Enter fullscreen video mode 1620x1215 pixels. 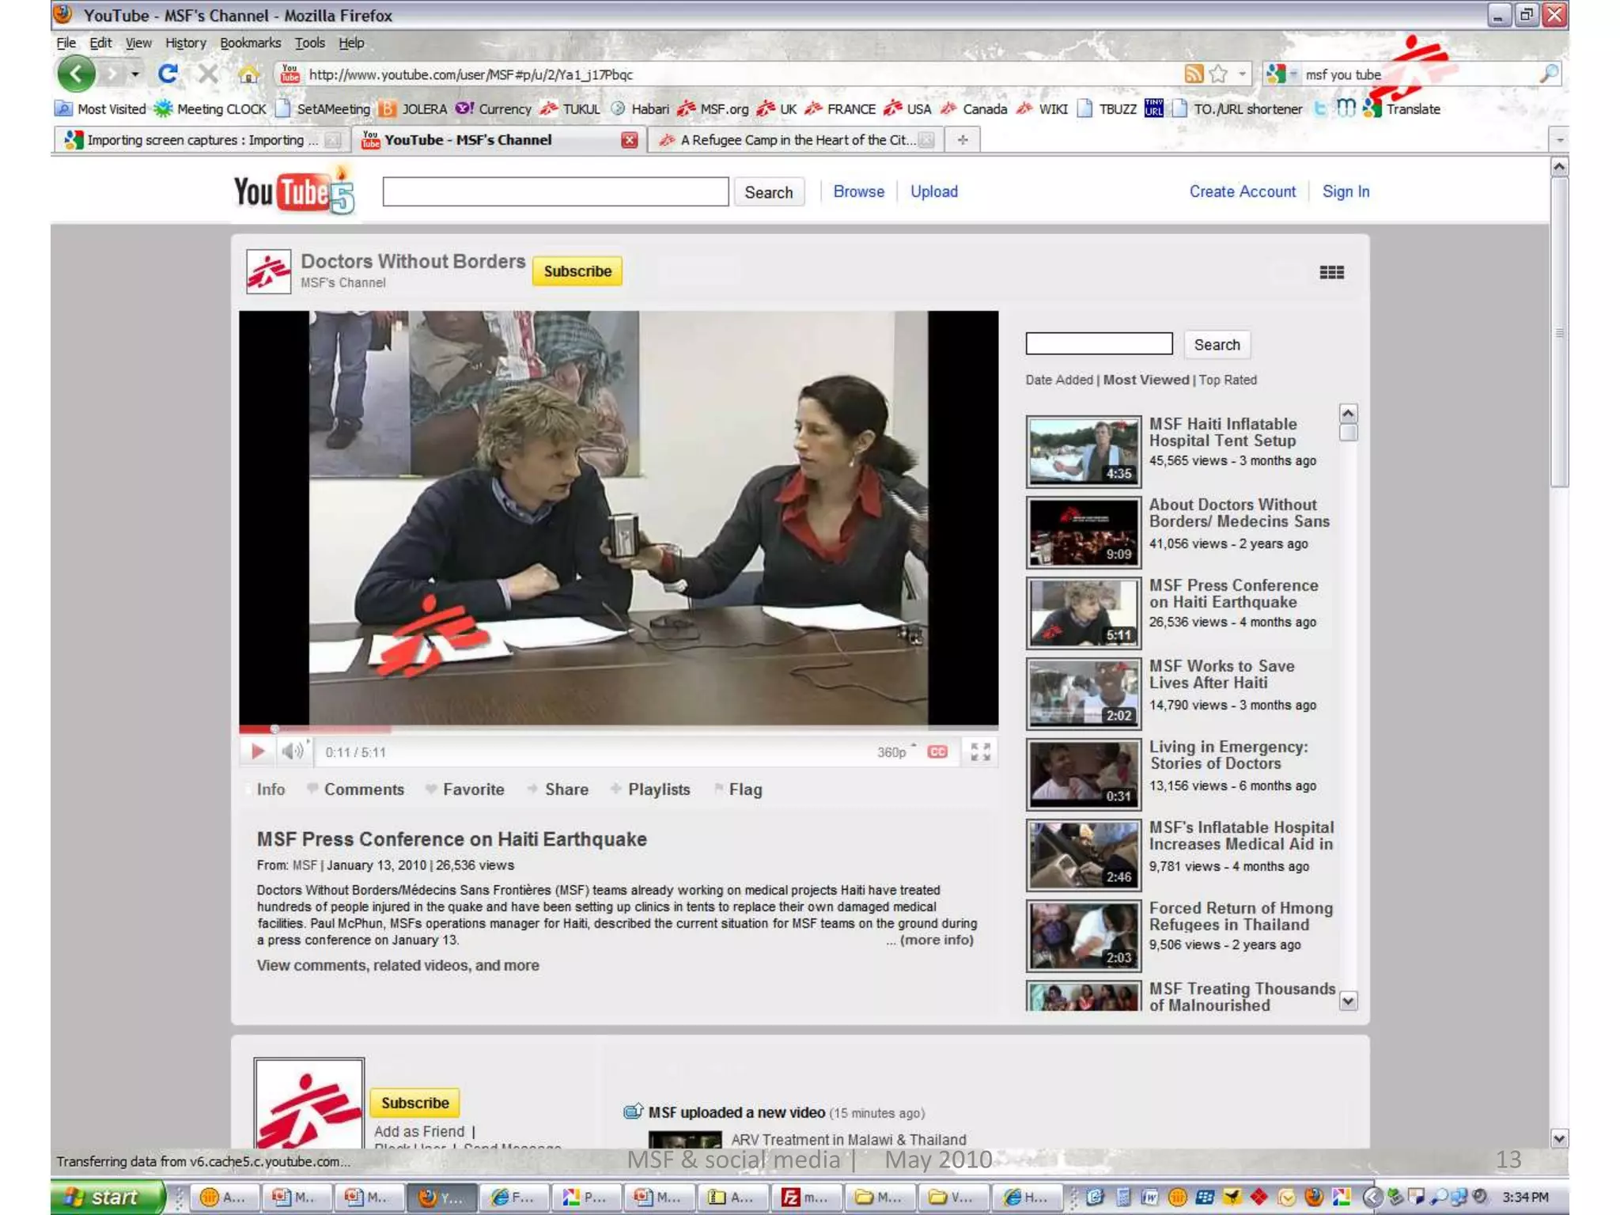coord(980,751)
